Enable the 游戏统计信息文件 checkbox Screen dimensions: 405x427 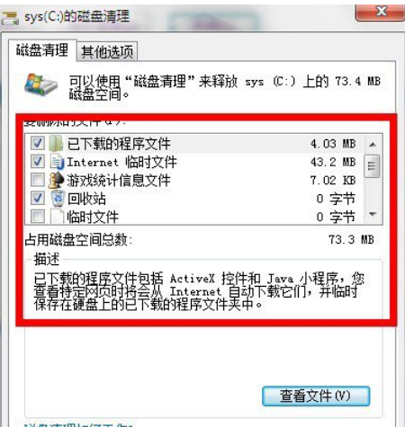[x=38, y=180]
